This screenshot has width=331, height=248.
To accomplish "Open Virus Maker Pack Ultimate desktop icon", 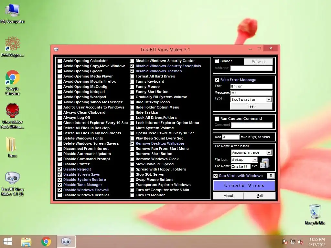I will (12, 116).
